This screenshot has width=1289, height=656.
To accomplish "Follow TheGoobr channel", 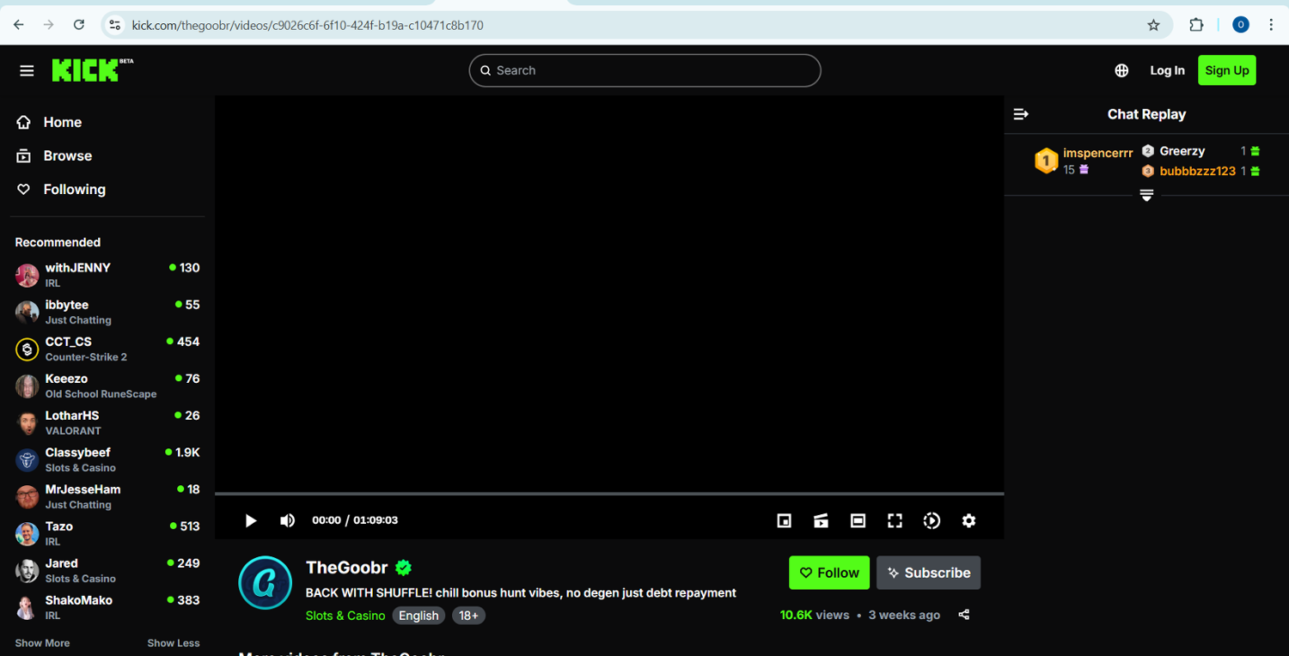I will [828, 573].
